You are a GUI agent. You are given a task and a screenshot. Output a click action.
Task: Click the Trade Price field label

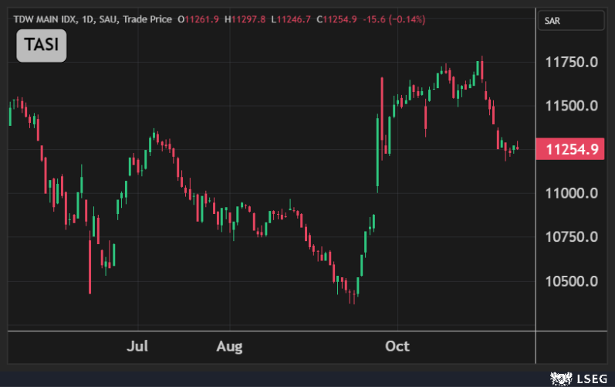[x=148, y=19]
